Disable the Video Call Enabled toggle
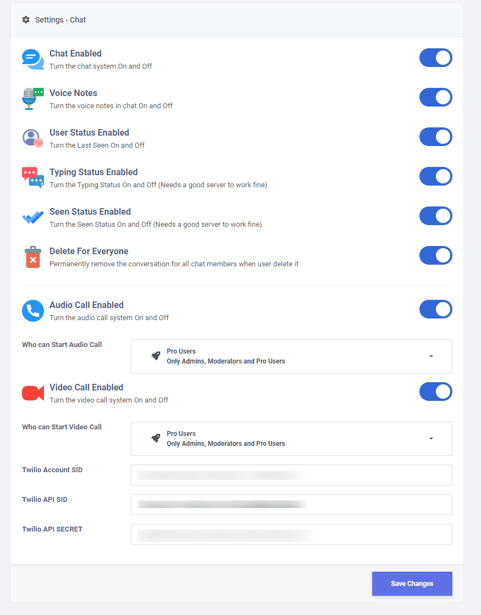This screenshot has height=615, width=481. pos(436,392)
